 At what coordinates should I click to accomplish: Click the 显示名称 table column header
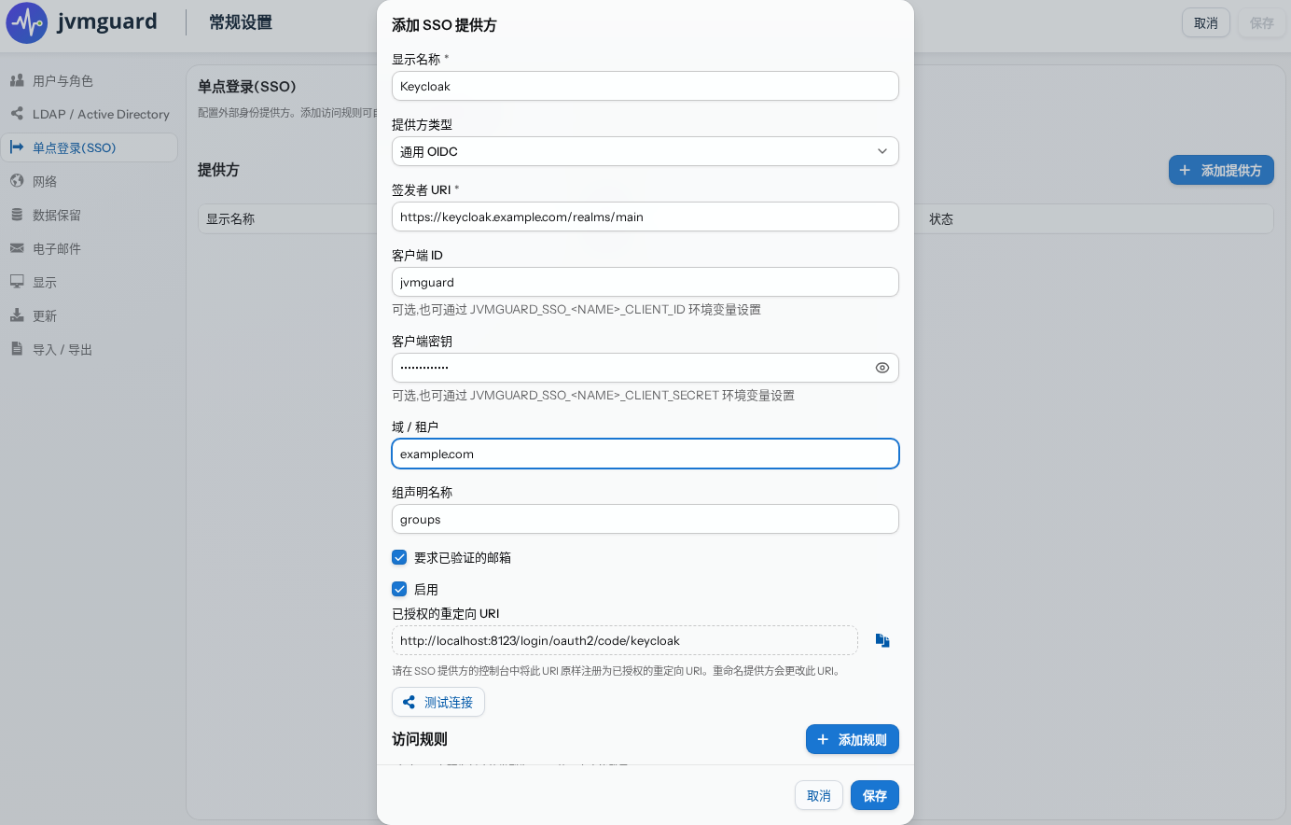pyautogui.click(x=230, y=218)
